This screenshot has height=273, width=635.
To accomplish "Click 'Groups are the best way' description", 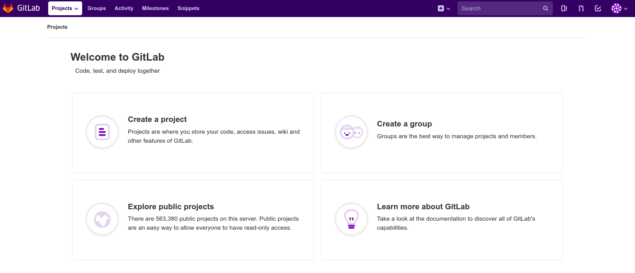I will point(456,136).
